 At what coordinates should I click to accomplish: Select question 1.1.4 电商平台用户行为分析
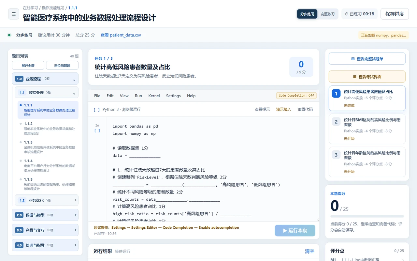[x=48, y=166]
